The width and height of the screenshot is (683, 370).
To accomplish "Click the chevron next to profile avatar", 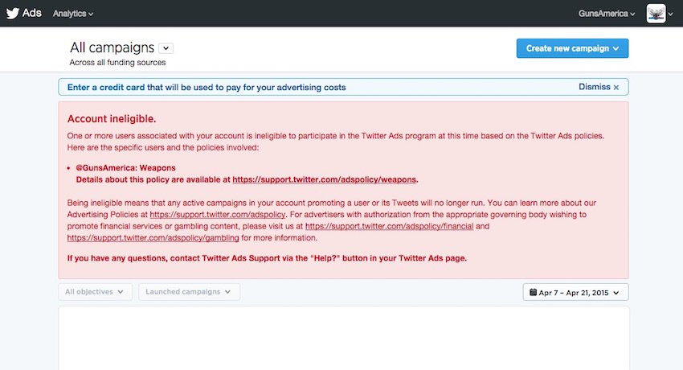I will click(x=672, y=14).
